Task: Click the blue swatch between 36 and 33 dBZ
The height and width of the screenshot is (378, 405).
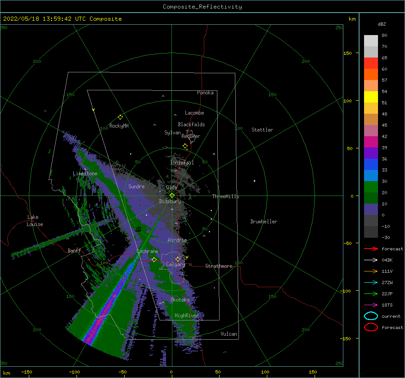Action: coord(371,164)
